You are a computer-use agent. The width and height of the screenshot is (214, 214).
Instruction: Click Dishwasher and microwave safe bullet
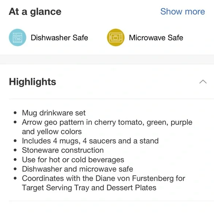coord(77,169)
